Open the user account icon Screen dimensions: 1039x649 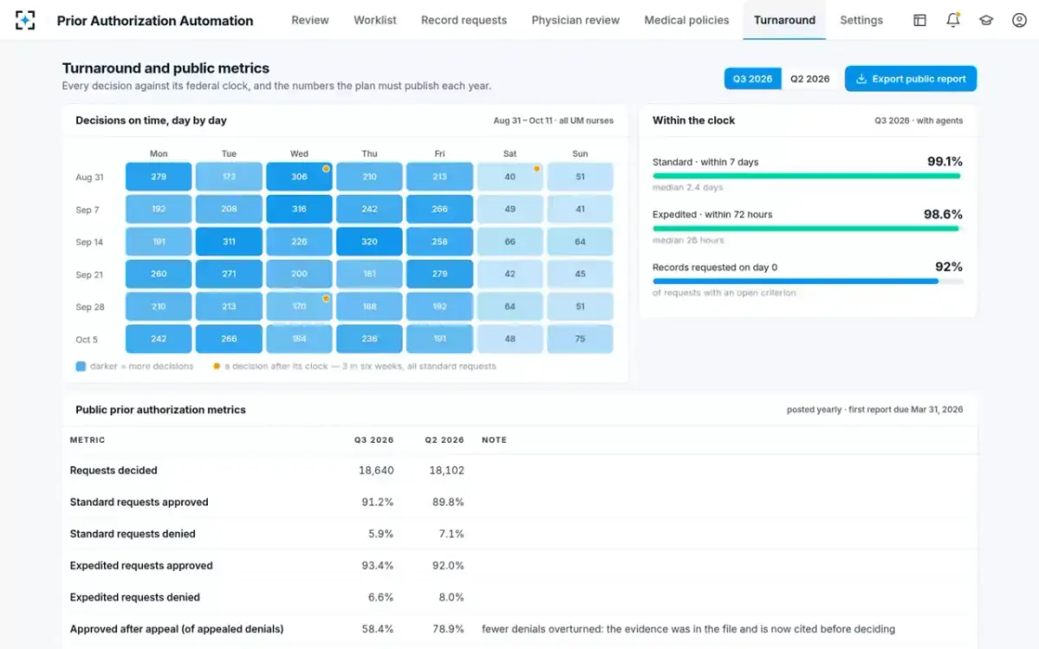(x=1019, y=20)
